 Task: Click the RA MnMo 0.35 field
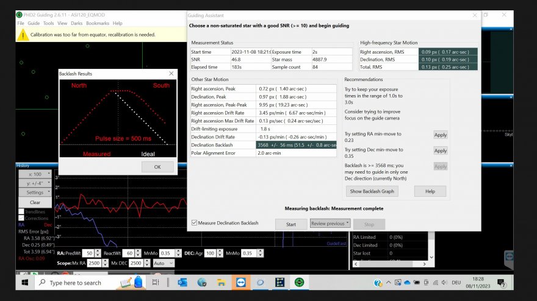[x=167, y=253]
